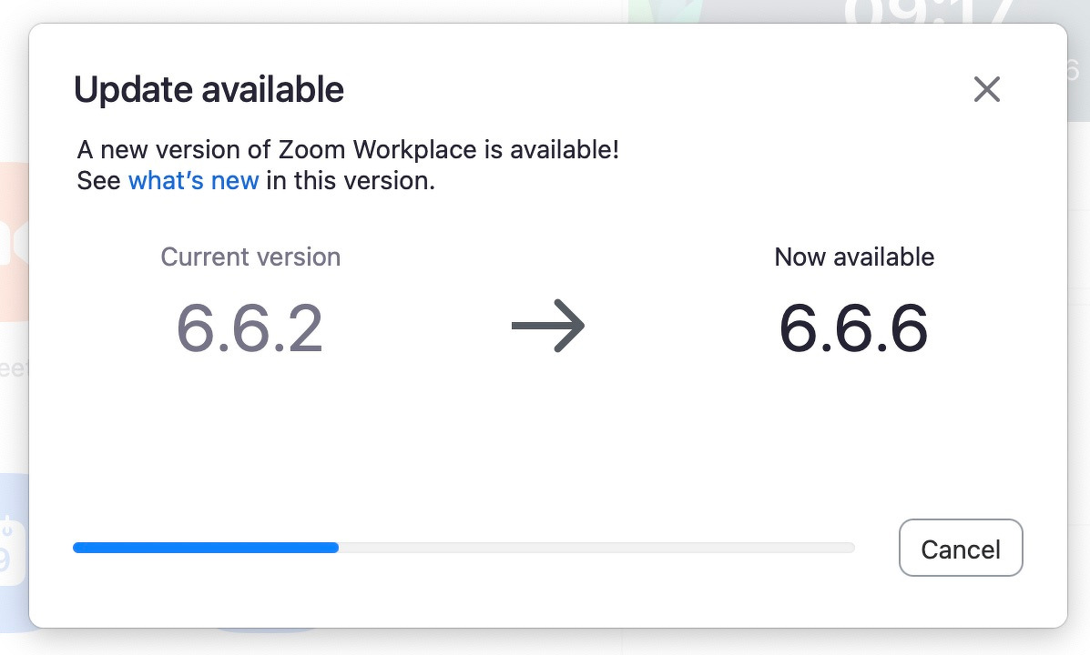Screen dimensions: 1090x655
Task: Select the current version number 6.6.2
Action: coord(250,327)
